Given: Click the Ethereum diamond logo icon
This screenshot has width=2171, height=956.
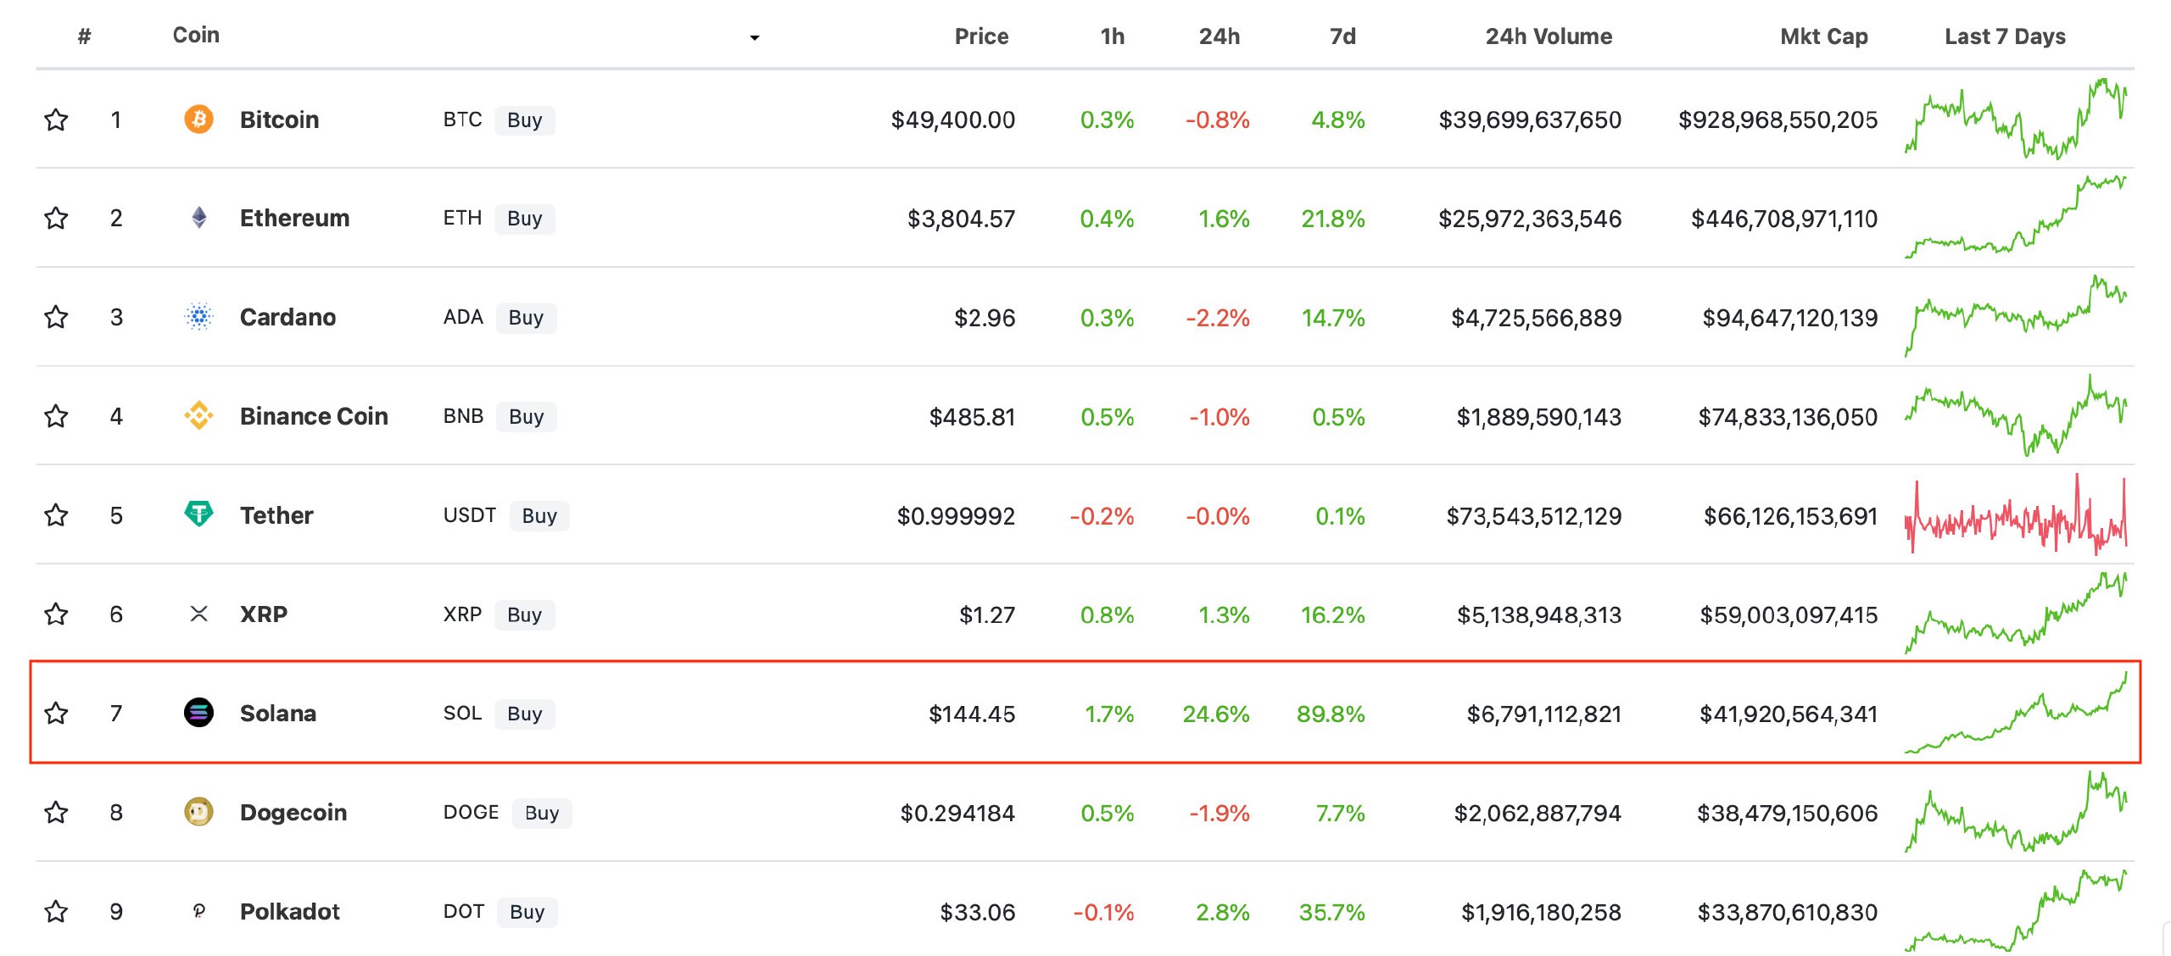Looking at the screenshot, I should tap(198, 218).
